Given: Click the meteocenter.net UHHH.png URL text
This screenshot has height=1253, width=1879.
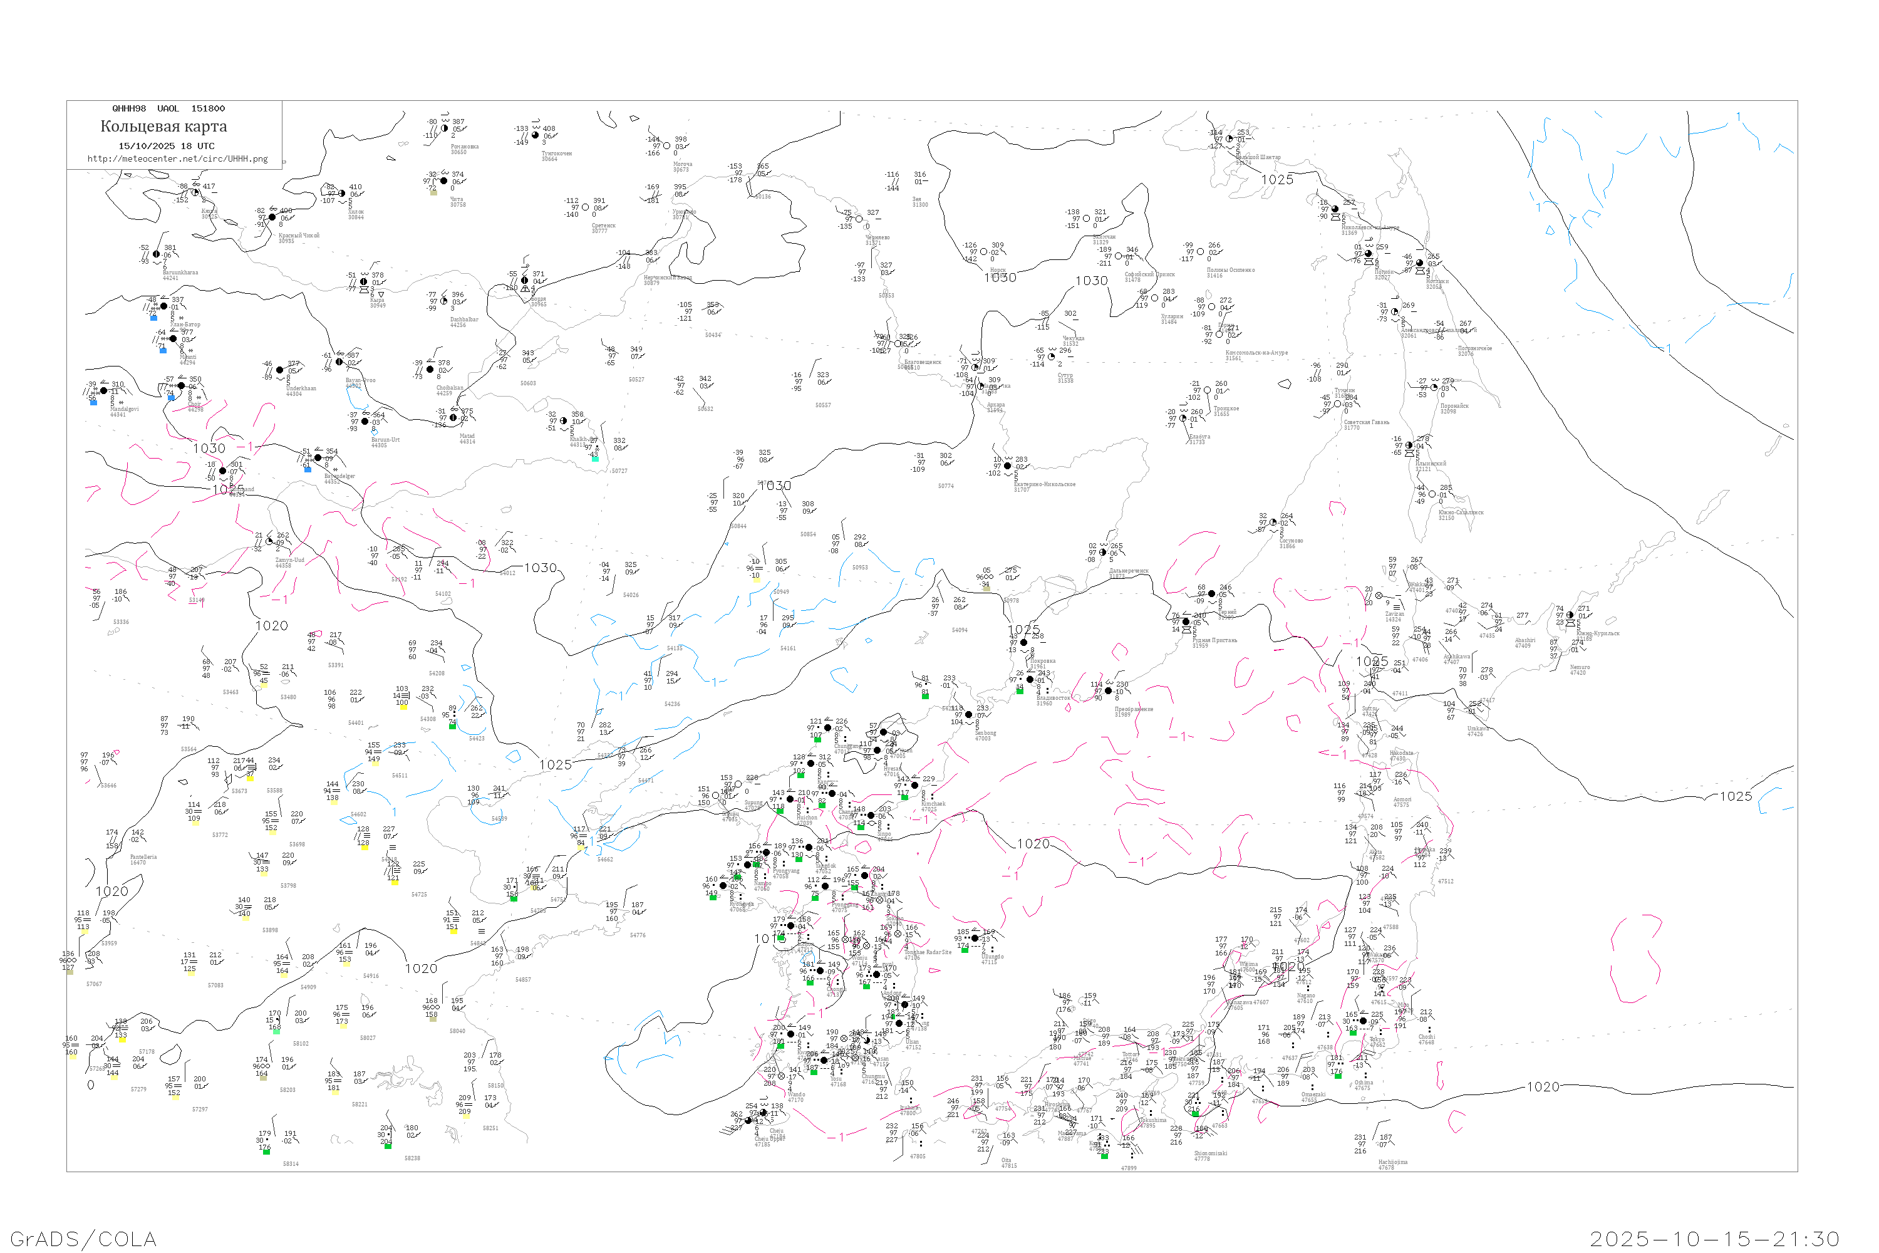Looking at the screenshot, I should click(x=177, y=159).
